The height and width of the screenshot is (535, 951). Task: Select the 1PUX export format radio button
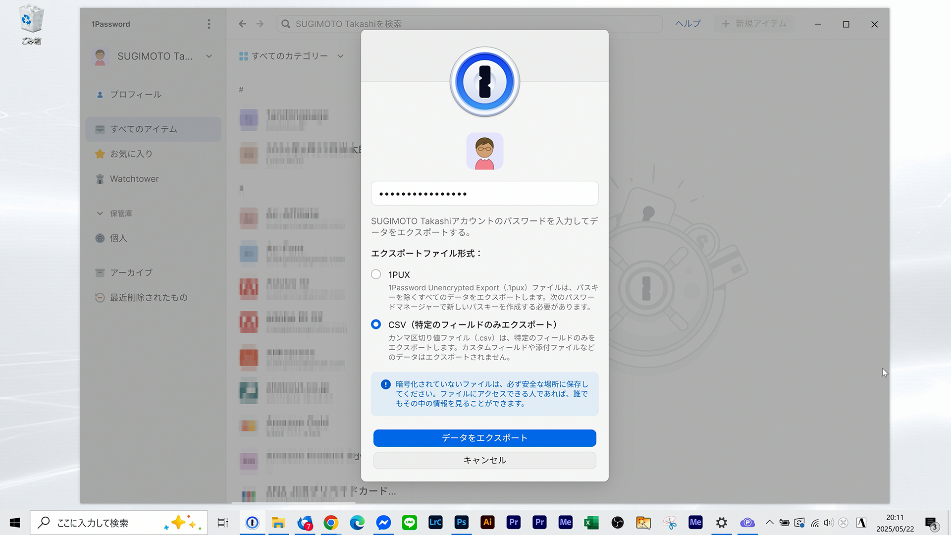tap(376, 274)
